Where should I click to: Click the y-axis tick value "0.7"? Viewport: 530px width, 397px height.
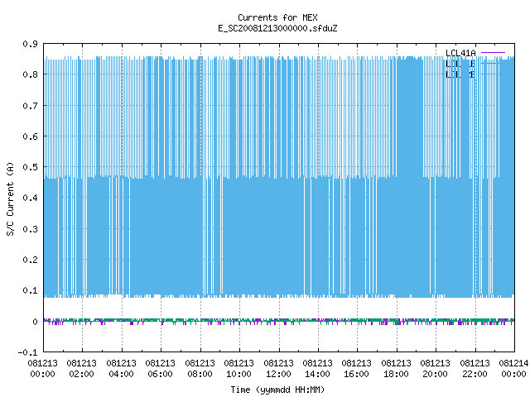point(31,106)
